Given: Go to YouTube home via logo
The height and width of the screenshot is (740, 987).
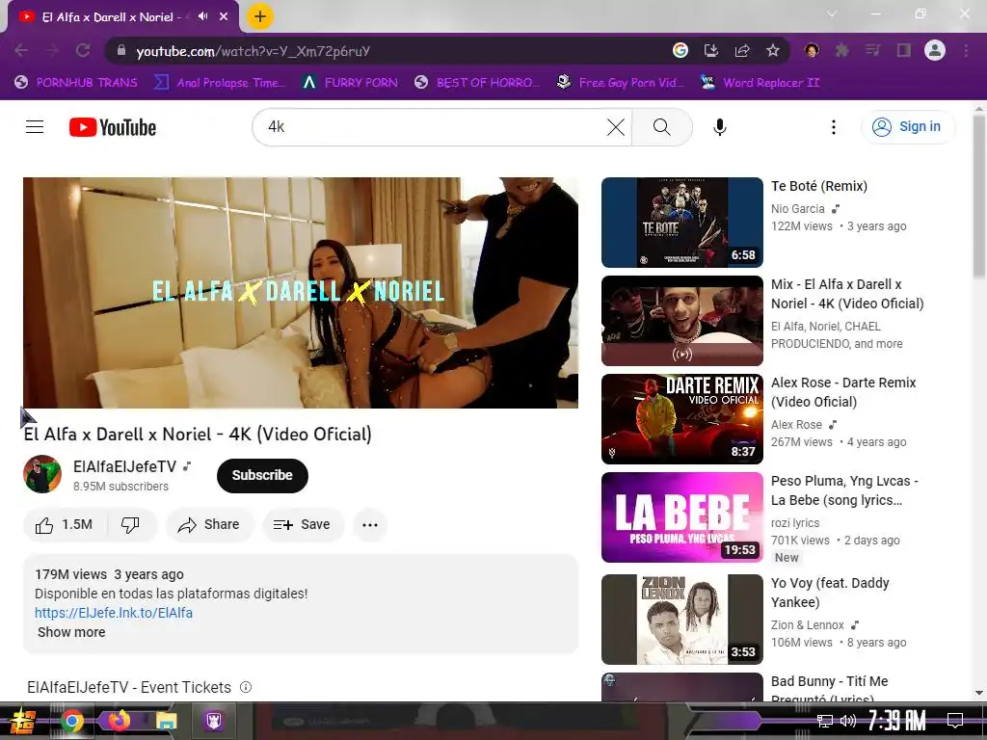Looking at the screenshot, I should click(x=113, y=127).
